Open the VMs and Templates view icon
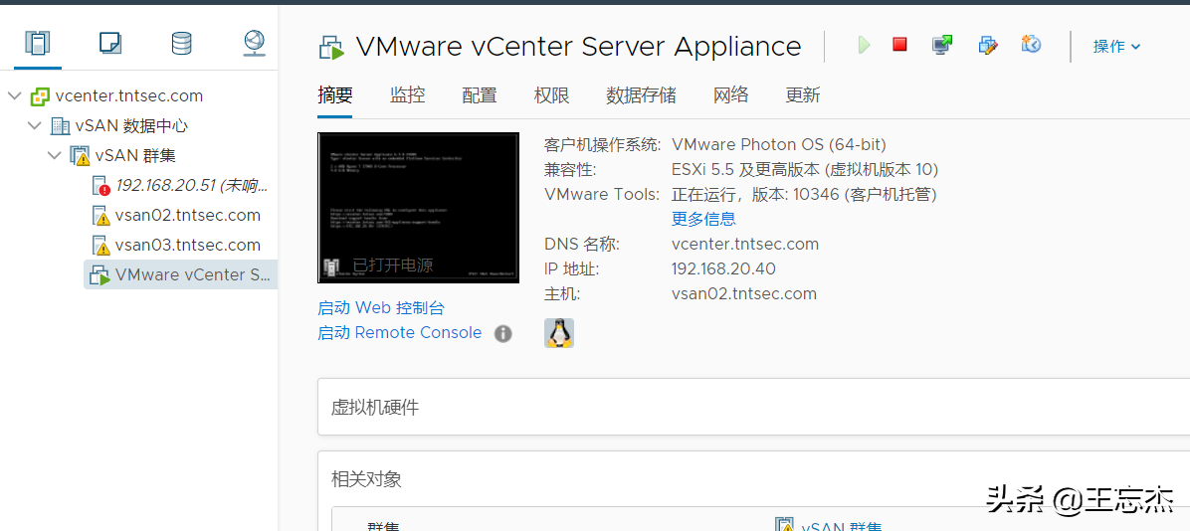 pyautogui.click(x=110, y=43)
